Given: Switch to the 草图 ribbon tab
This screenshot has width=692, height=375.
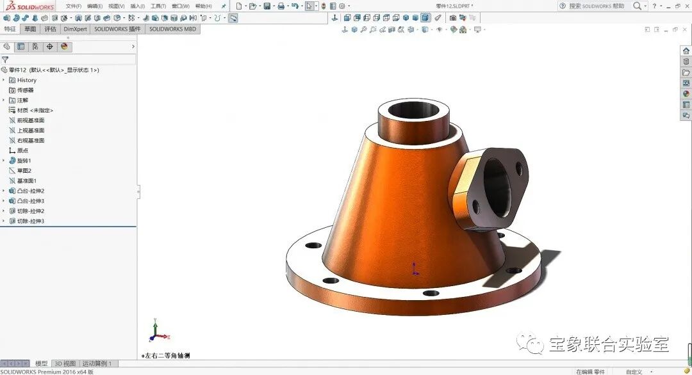Looking at the screenshot, I should coord(30,29).
